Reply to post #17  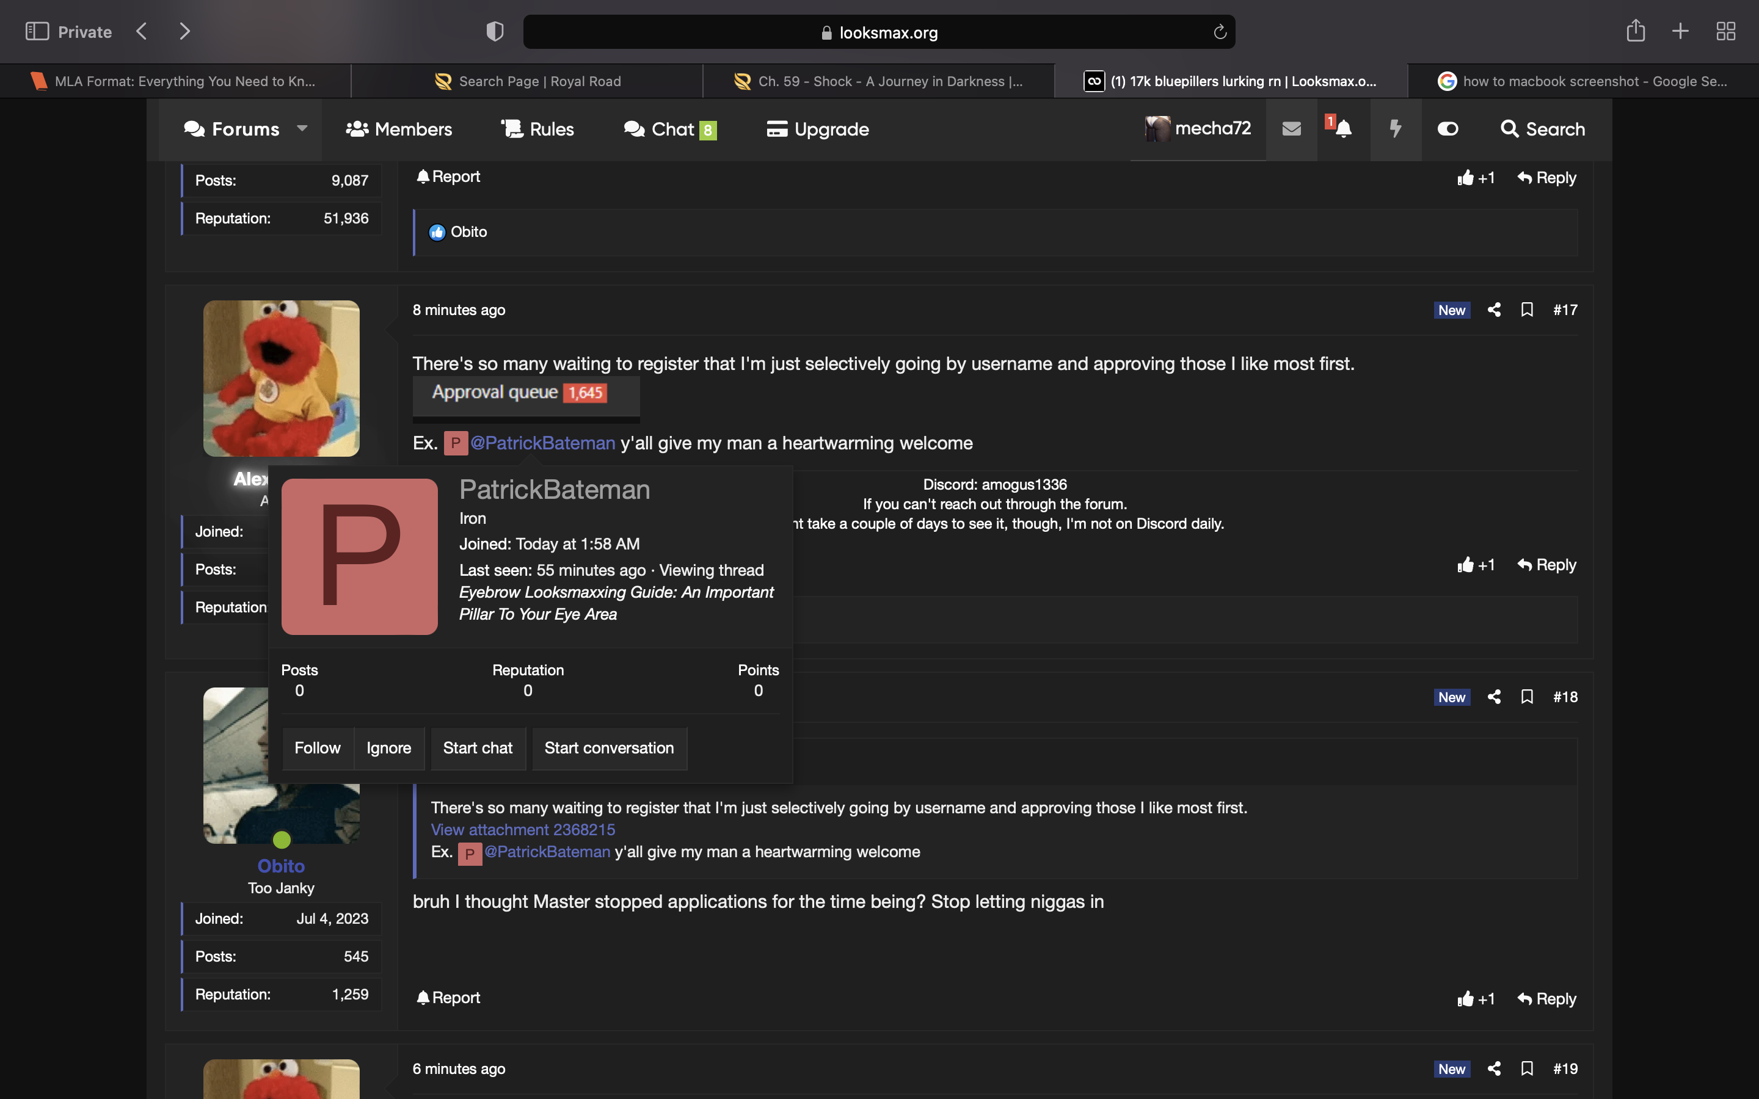pyautogui.click(x=1546, y=565)
